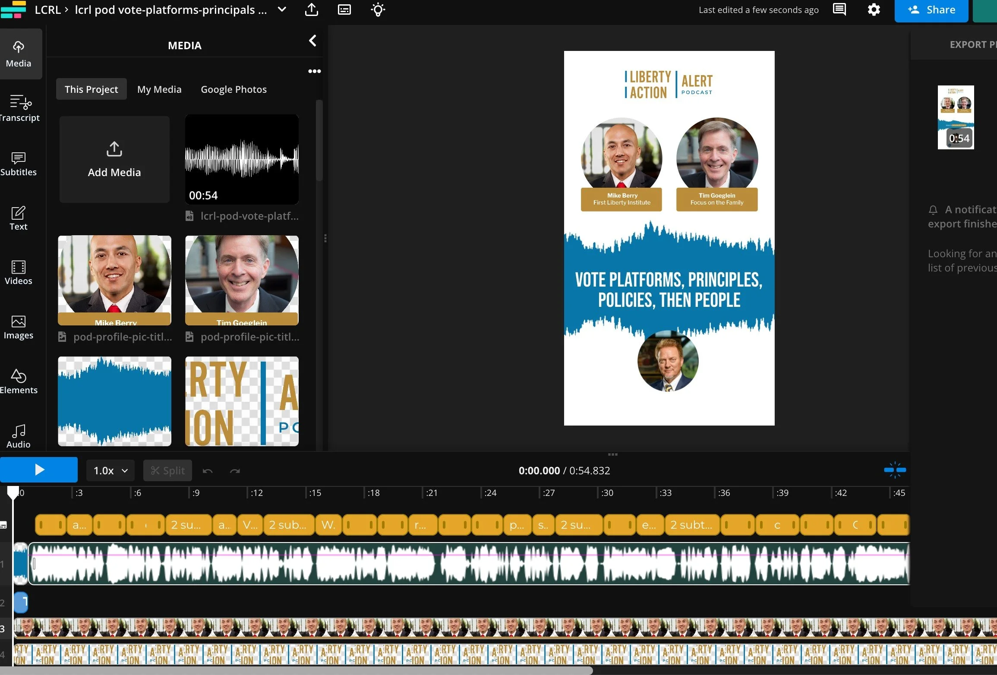Click the headline text on canvas preview
The width and height of the screenshot is (997, 675).
click(x=669, y=290)
